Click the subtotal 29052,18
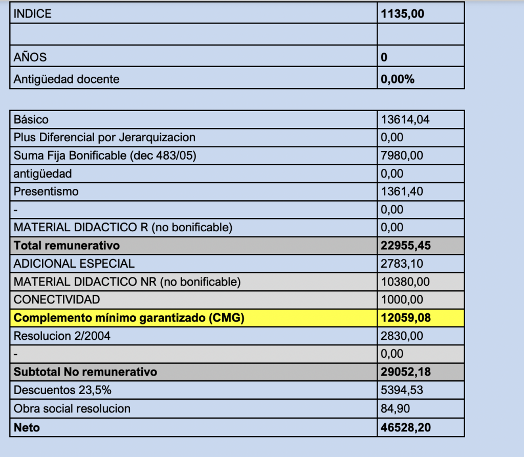 tap(406, 372)
